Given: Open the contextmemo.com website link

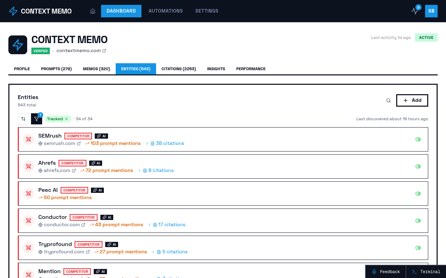Looking at the screenshot, I should coord(78,50).
